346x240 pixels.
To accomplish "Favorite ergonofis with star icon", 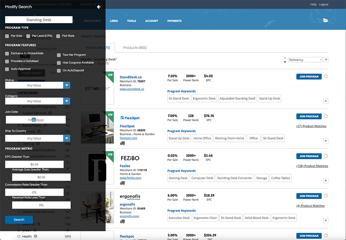I will (326, 195).
